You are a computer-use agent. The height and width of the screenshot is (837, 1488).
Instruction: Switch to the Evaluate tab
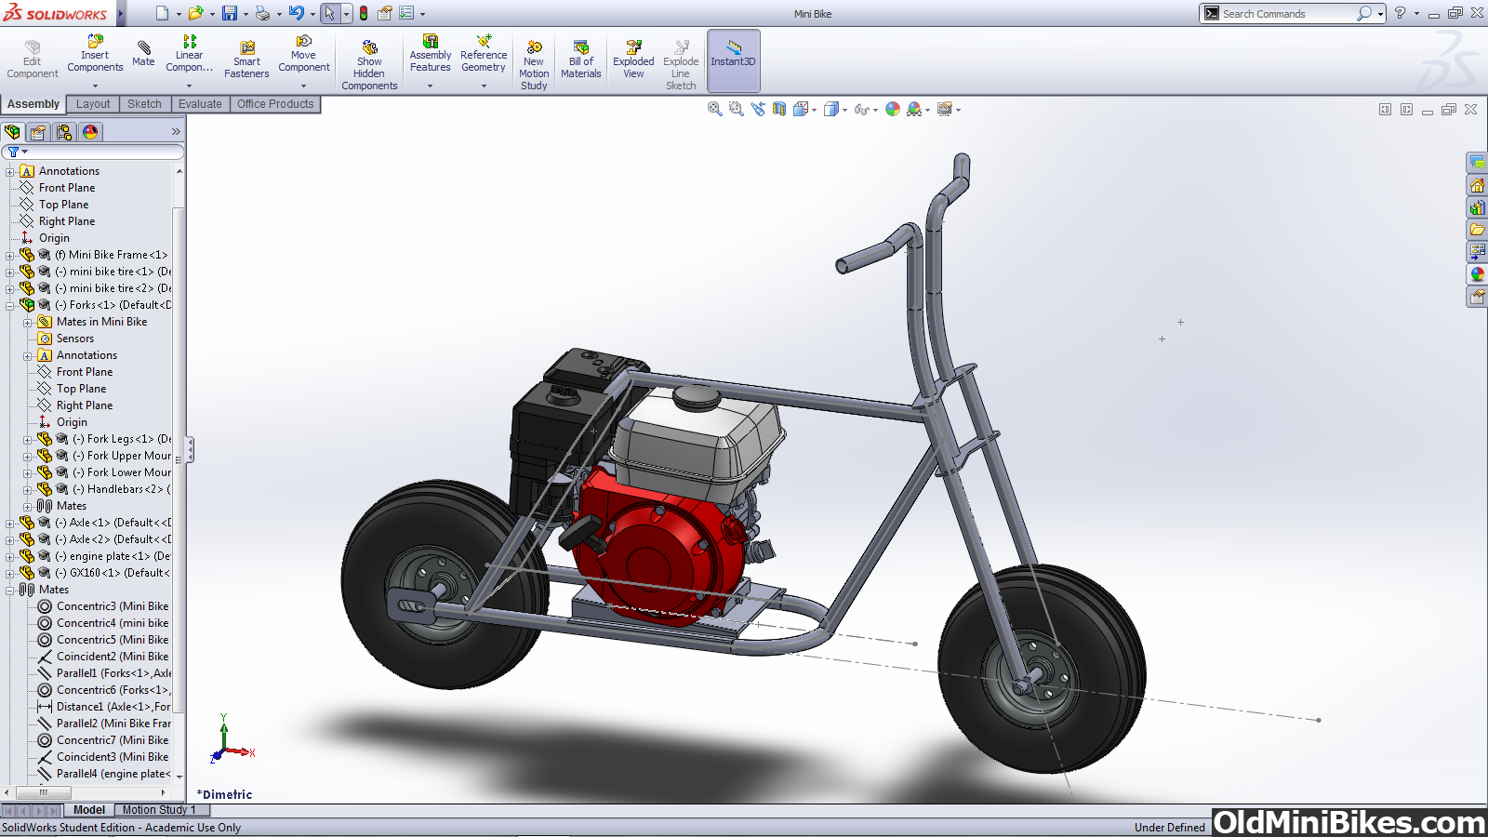click(200, 104)
